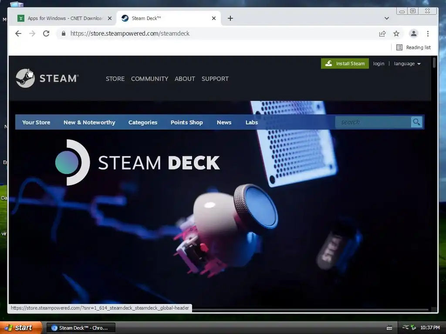
Task: Open the STORE menu
Action: click(x=115, y=79)
